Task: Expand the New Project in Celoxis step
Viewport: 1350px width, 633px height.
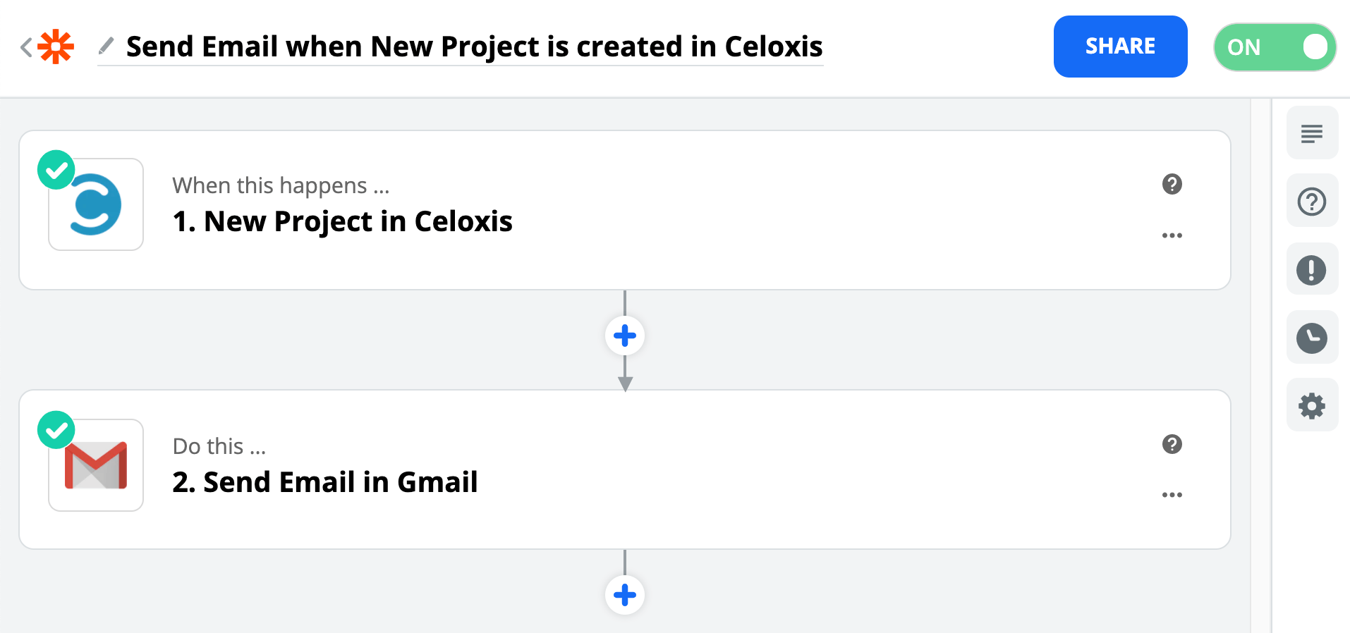Action: tap(343, 221)
